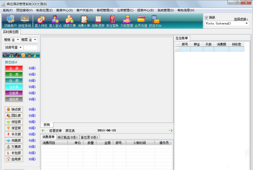Click the 锁定系统 lock system icon
This screenshot has width=253, height=170.
point(25,21)
